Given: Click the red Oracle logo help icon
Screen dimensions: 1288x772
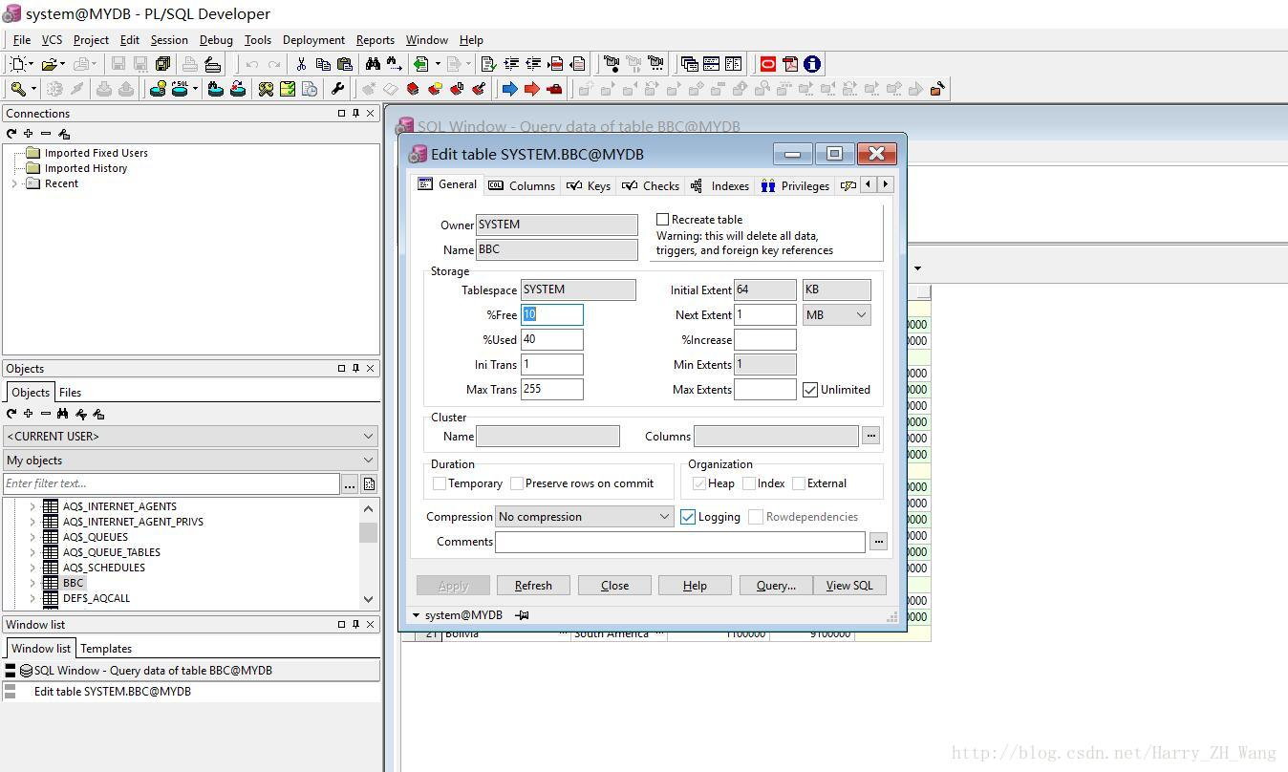Looking at the screenshot, I should [768, 64].
